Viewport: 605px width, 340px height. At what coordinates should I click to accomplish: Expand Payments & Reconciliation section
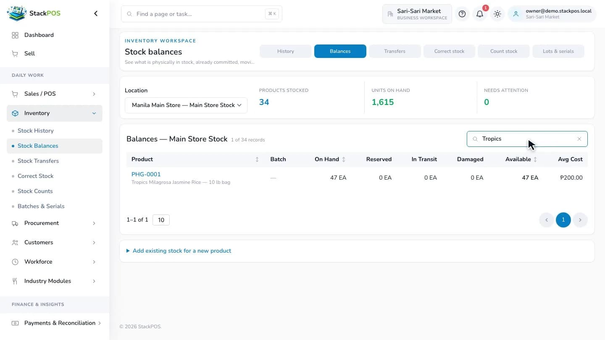coord(55,323)
